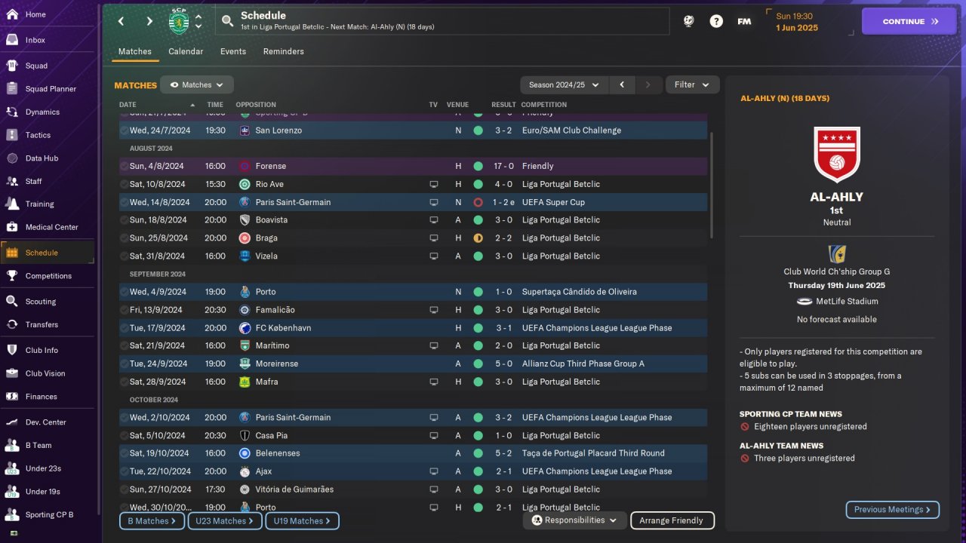Image resolution: width=966 pixels, height=543 pixels.
Task: Open the Matches view dropdown
Action: coord(197,85)
